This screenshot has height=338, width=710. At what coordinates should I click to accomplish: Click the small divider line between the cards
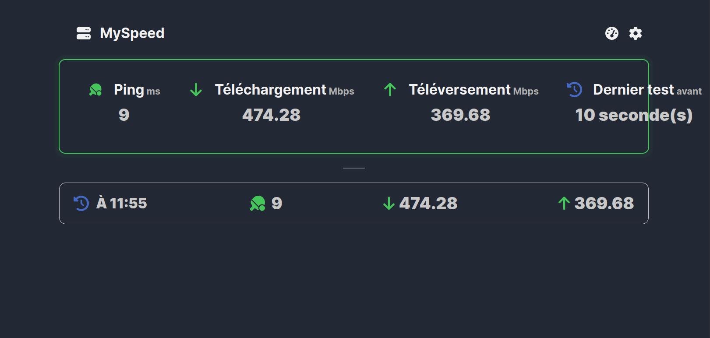click(354, 168)
